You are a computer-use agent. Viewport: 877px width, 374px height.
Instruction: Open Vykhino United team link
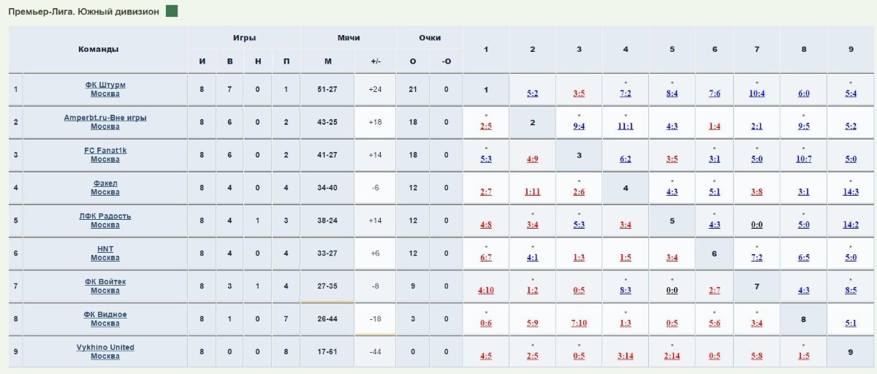point(105,347)
